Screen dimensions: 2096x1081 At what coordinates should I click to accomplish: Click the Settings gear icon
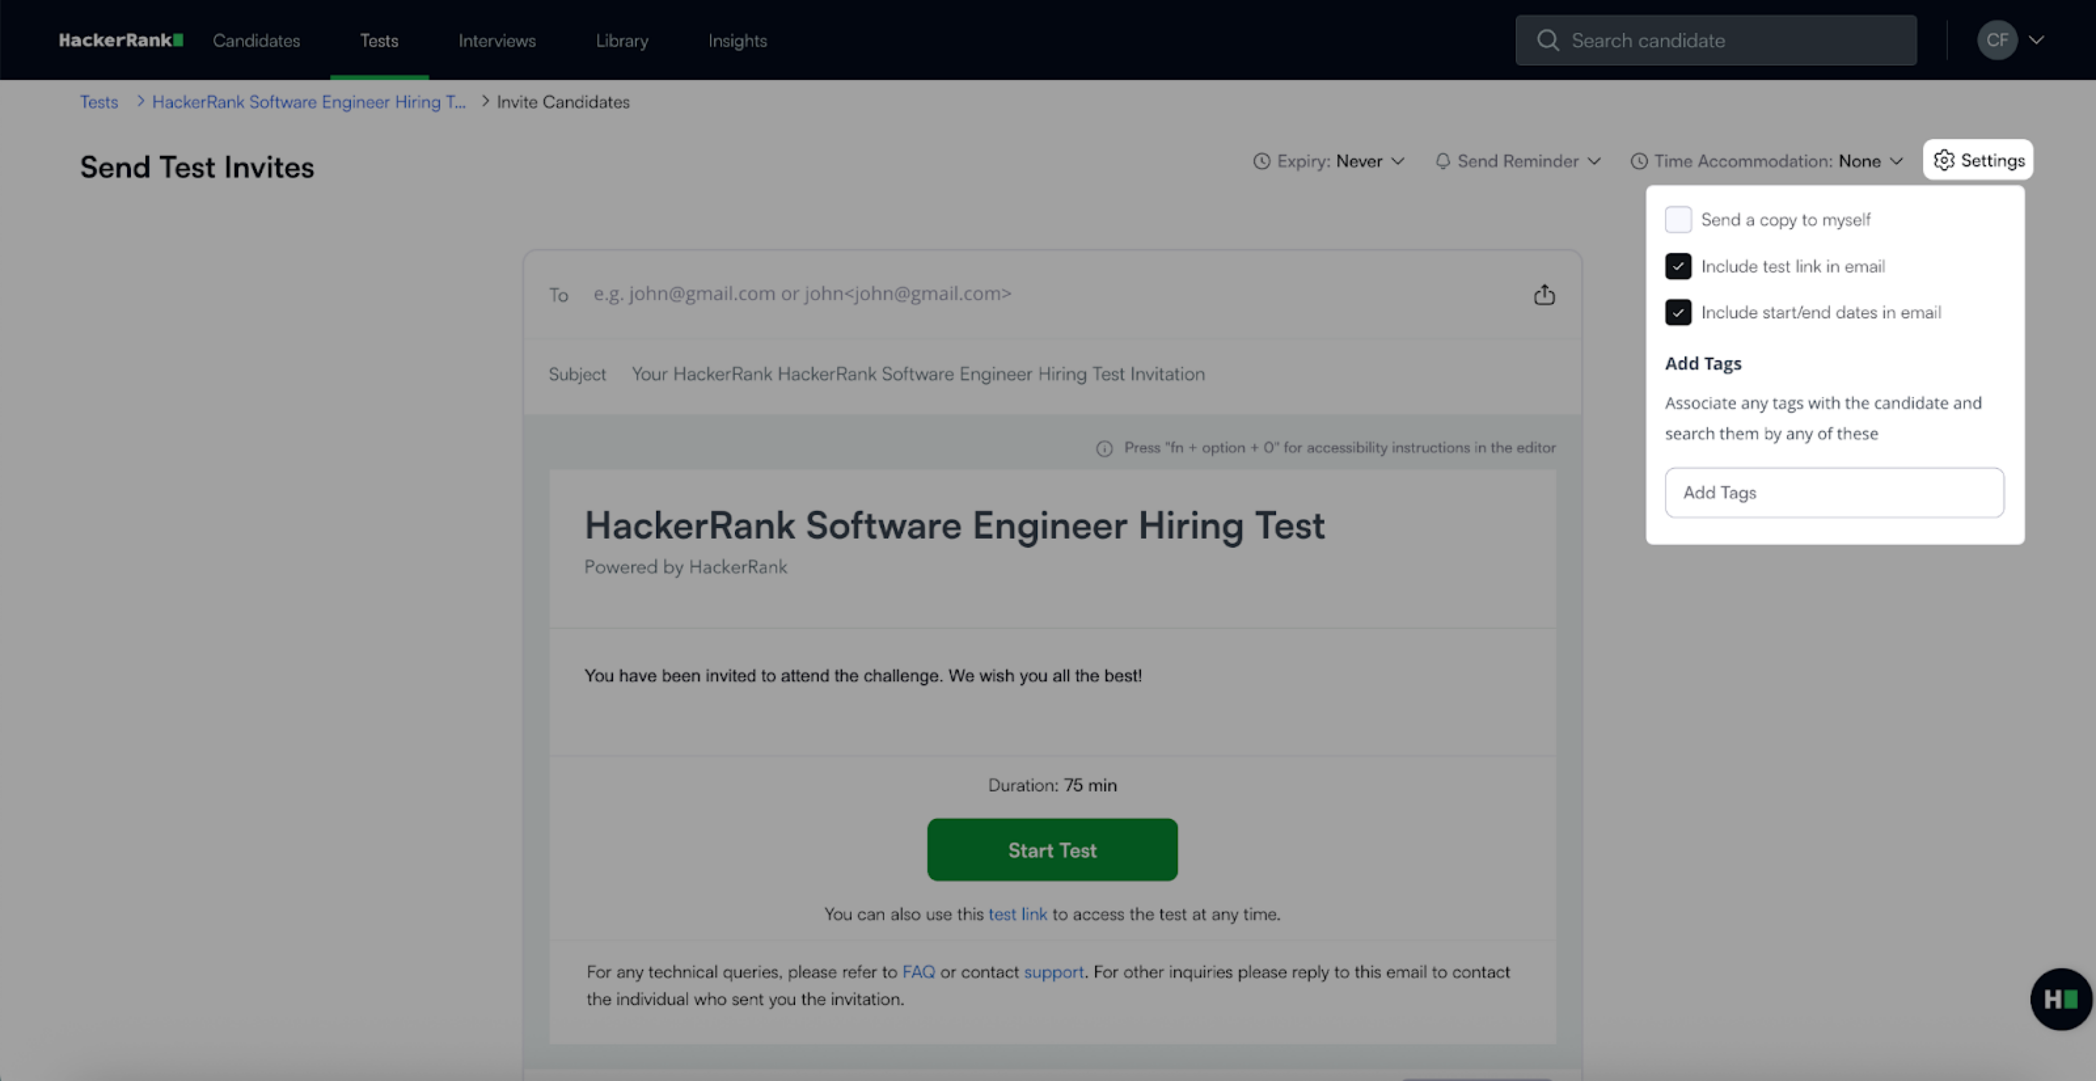pyautogui.click(x=1944, y=161)
